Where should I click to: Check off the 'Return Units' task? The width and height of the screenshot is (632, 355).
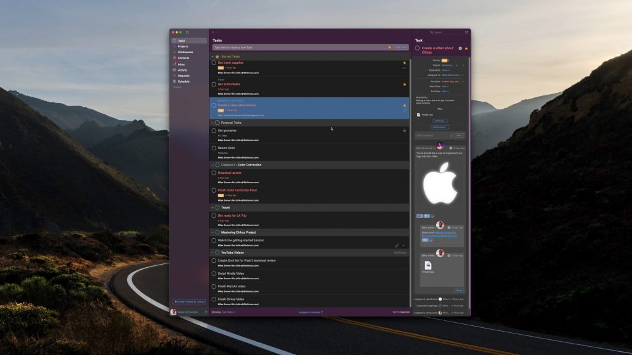click(214, 148)
